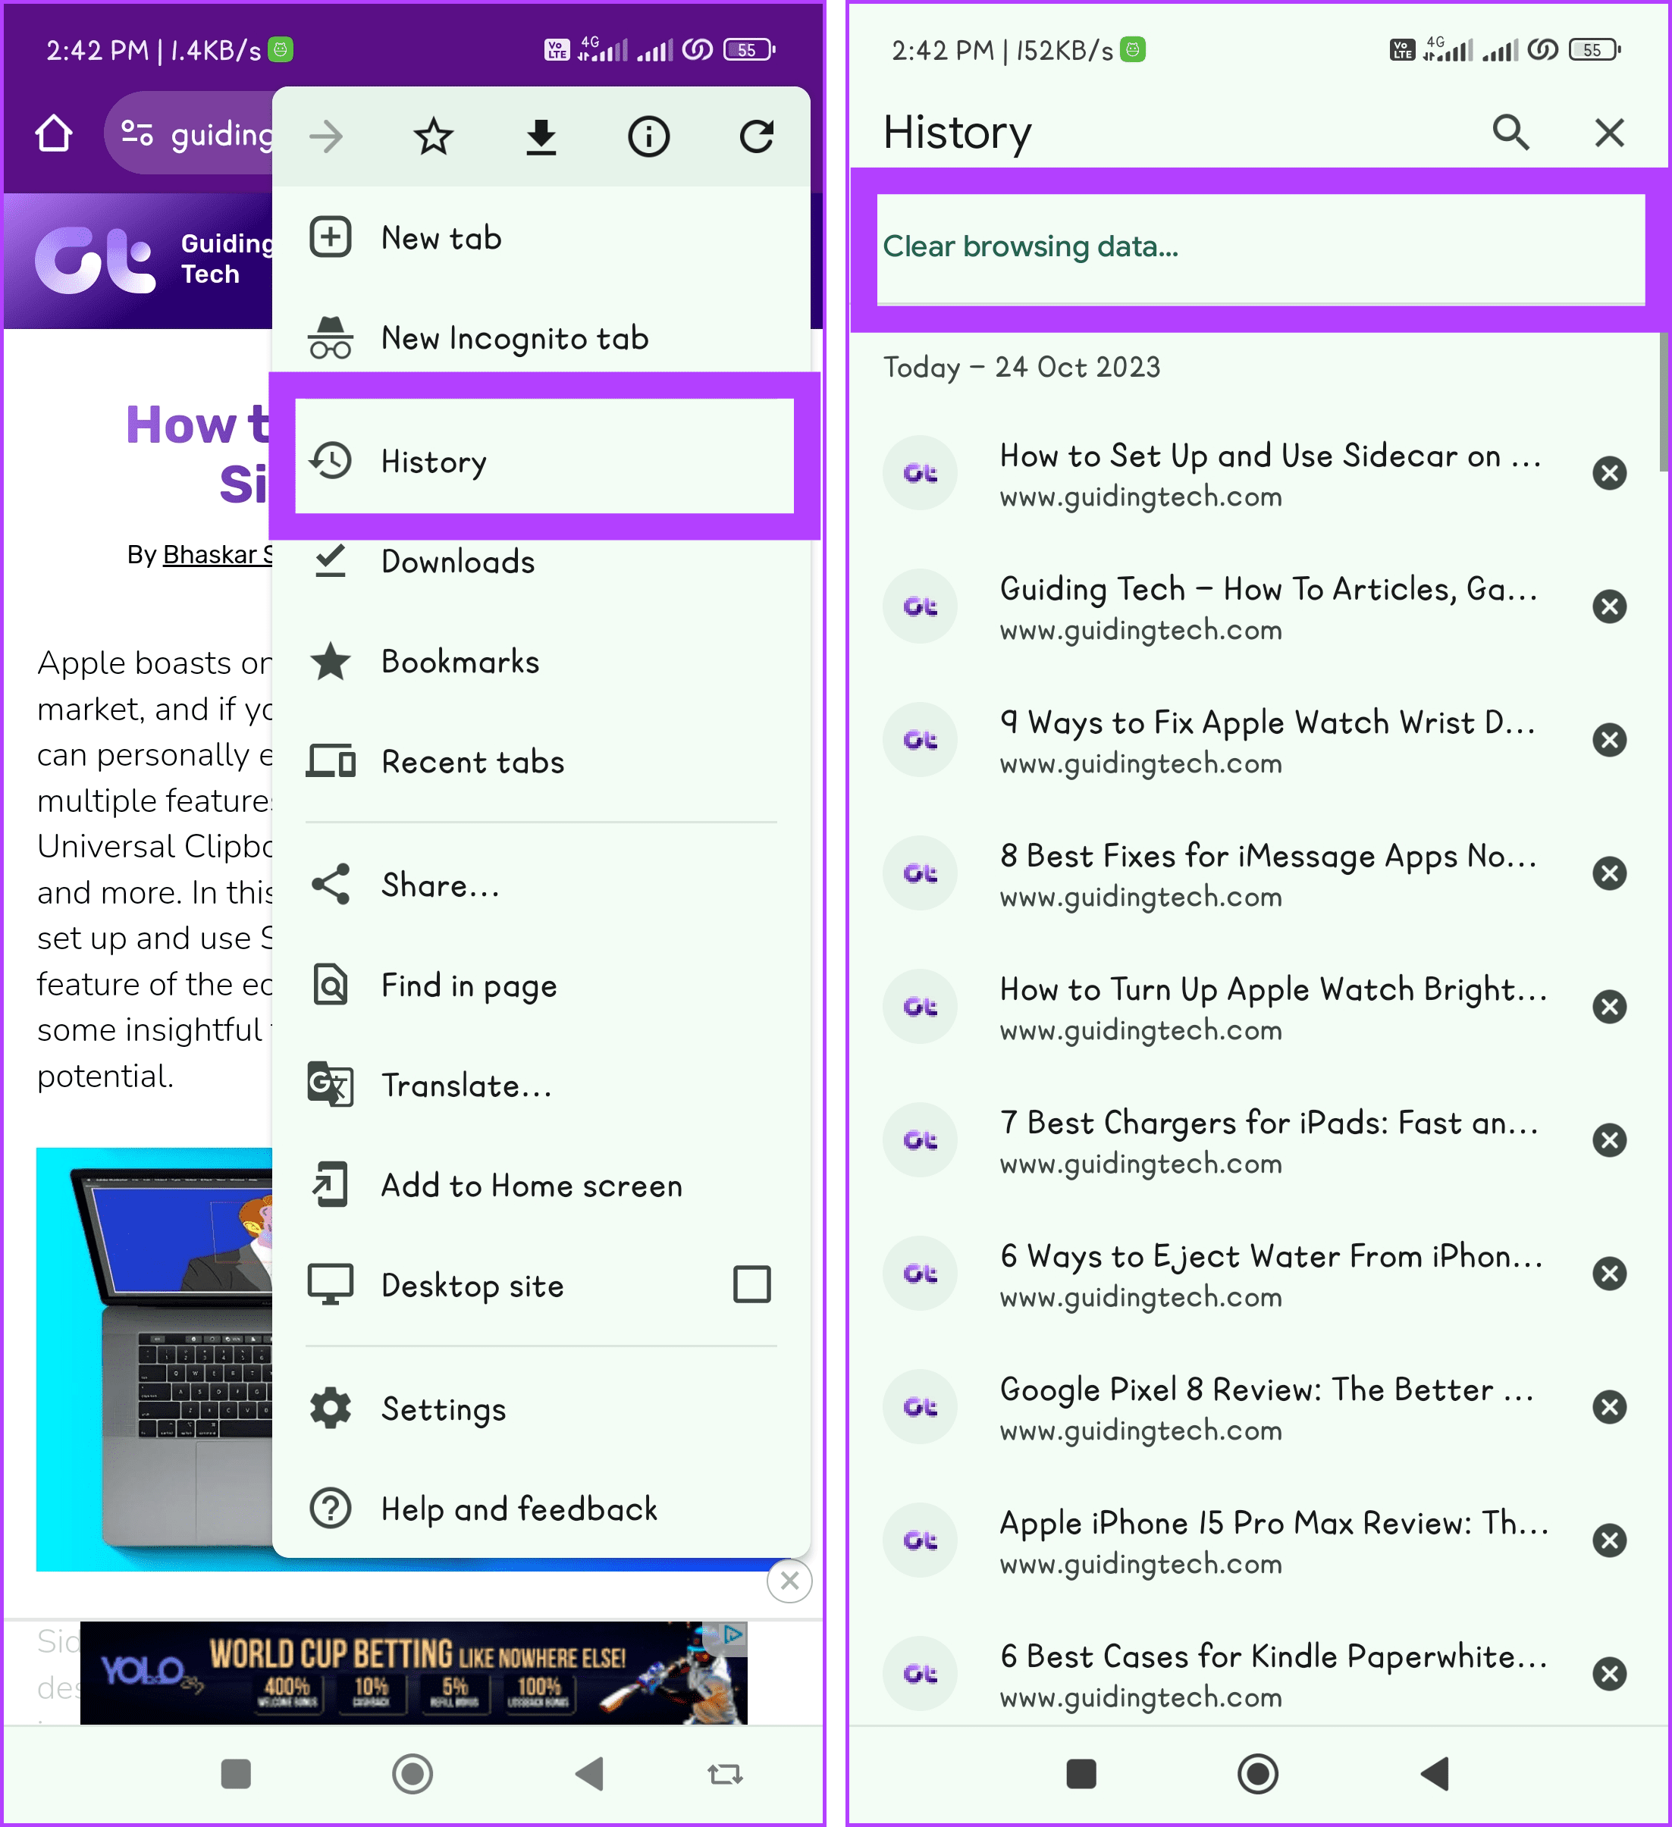Select Find in page
This screenshot has height=1827, width=1672.
point(541,985)
